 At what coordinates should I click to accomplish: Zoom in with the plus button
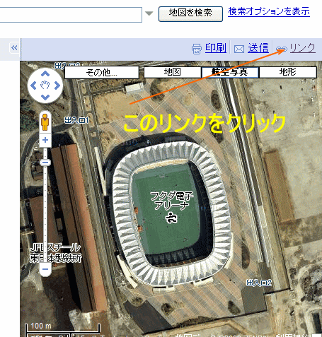45,140
